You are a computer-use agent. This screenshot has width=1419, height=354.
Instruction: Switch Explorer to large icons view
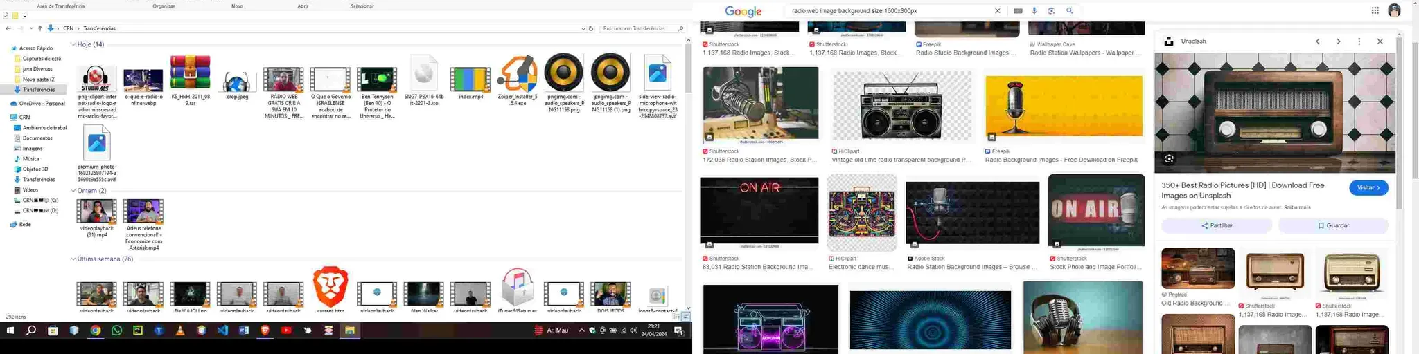[x=685, y=316]
